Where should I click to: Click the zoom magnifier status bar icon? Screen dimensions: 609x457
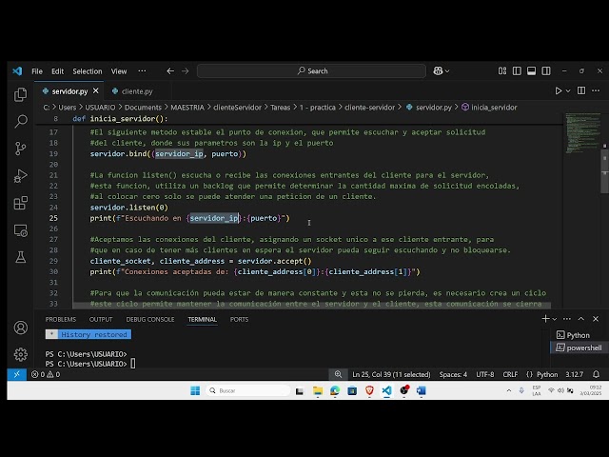339,374
